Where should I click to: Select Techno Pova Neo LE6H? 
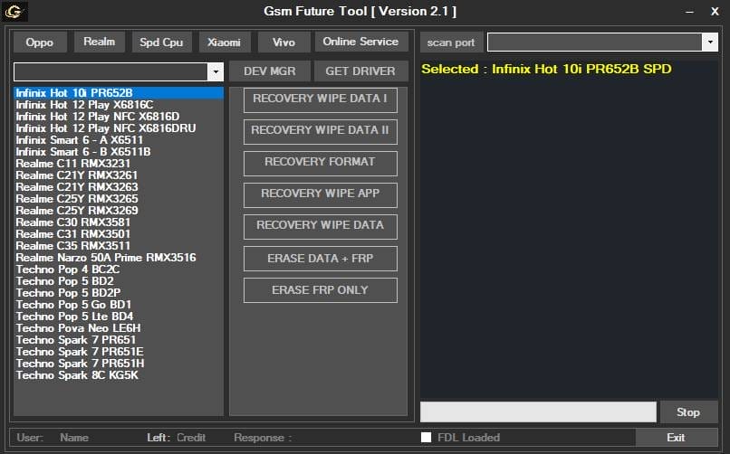tap(119, 328)
